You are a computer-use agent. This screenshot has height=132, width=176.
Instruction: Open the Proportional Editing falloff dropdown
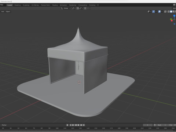tap(89, 8)
